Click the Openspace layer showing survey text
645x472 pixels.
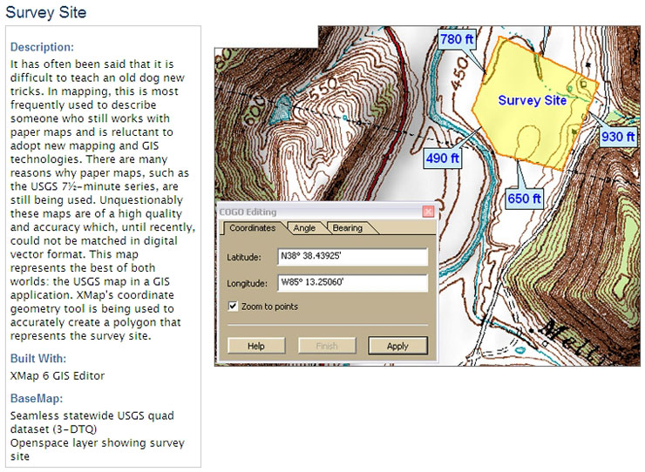point(98,442)
